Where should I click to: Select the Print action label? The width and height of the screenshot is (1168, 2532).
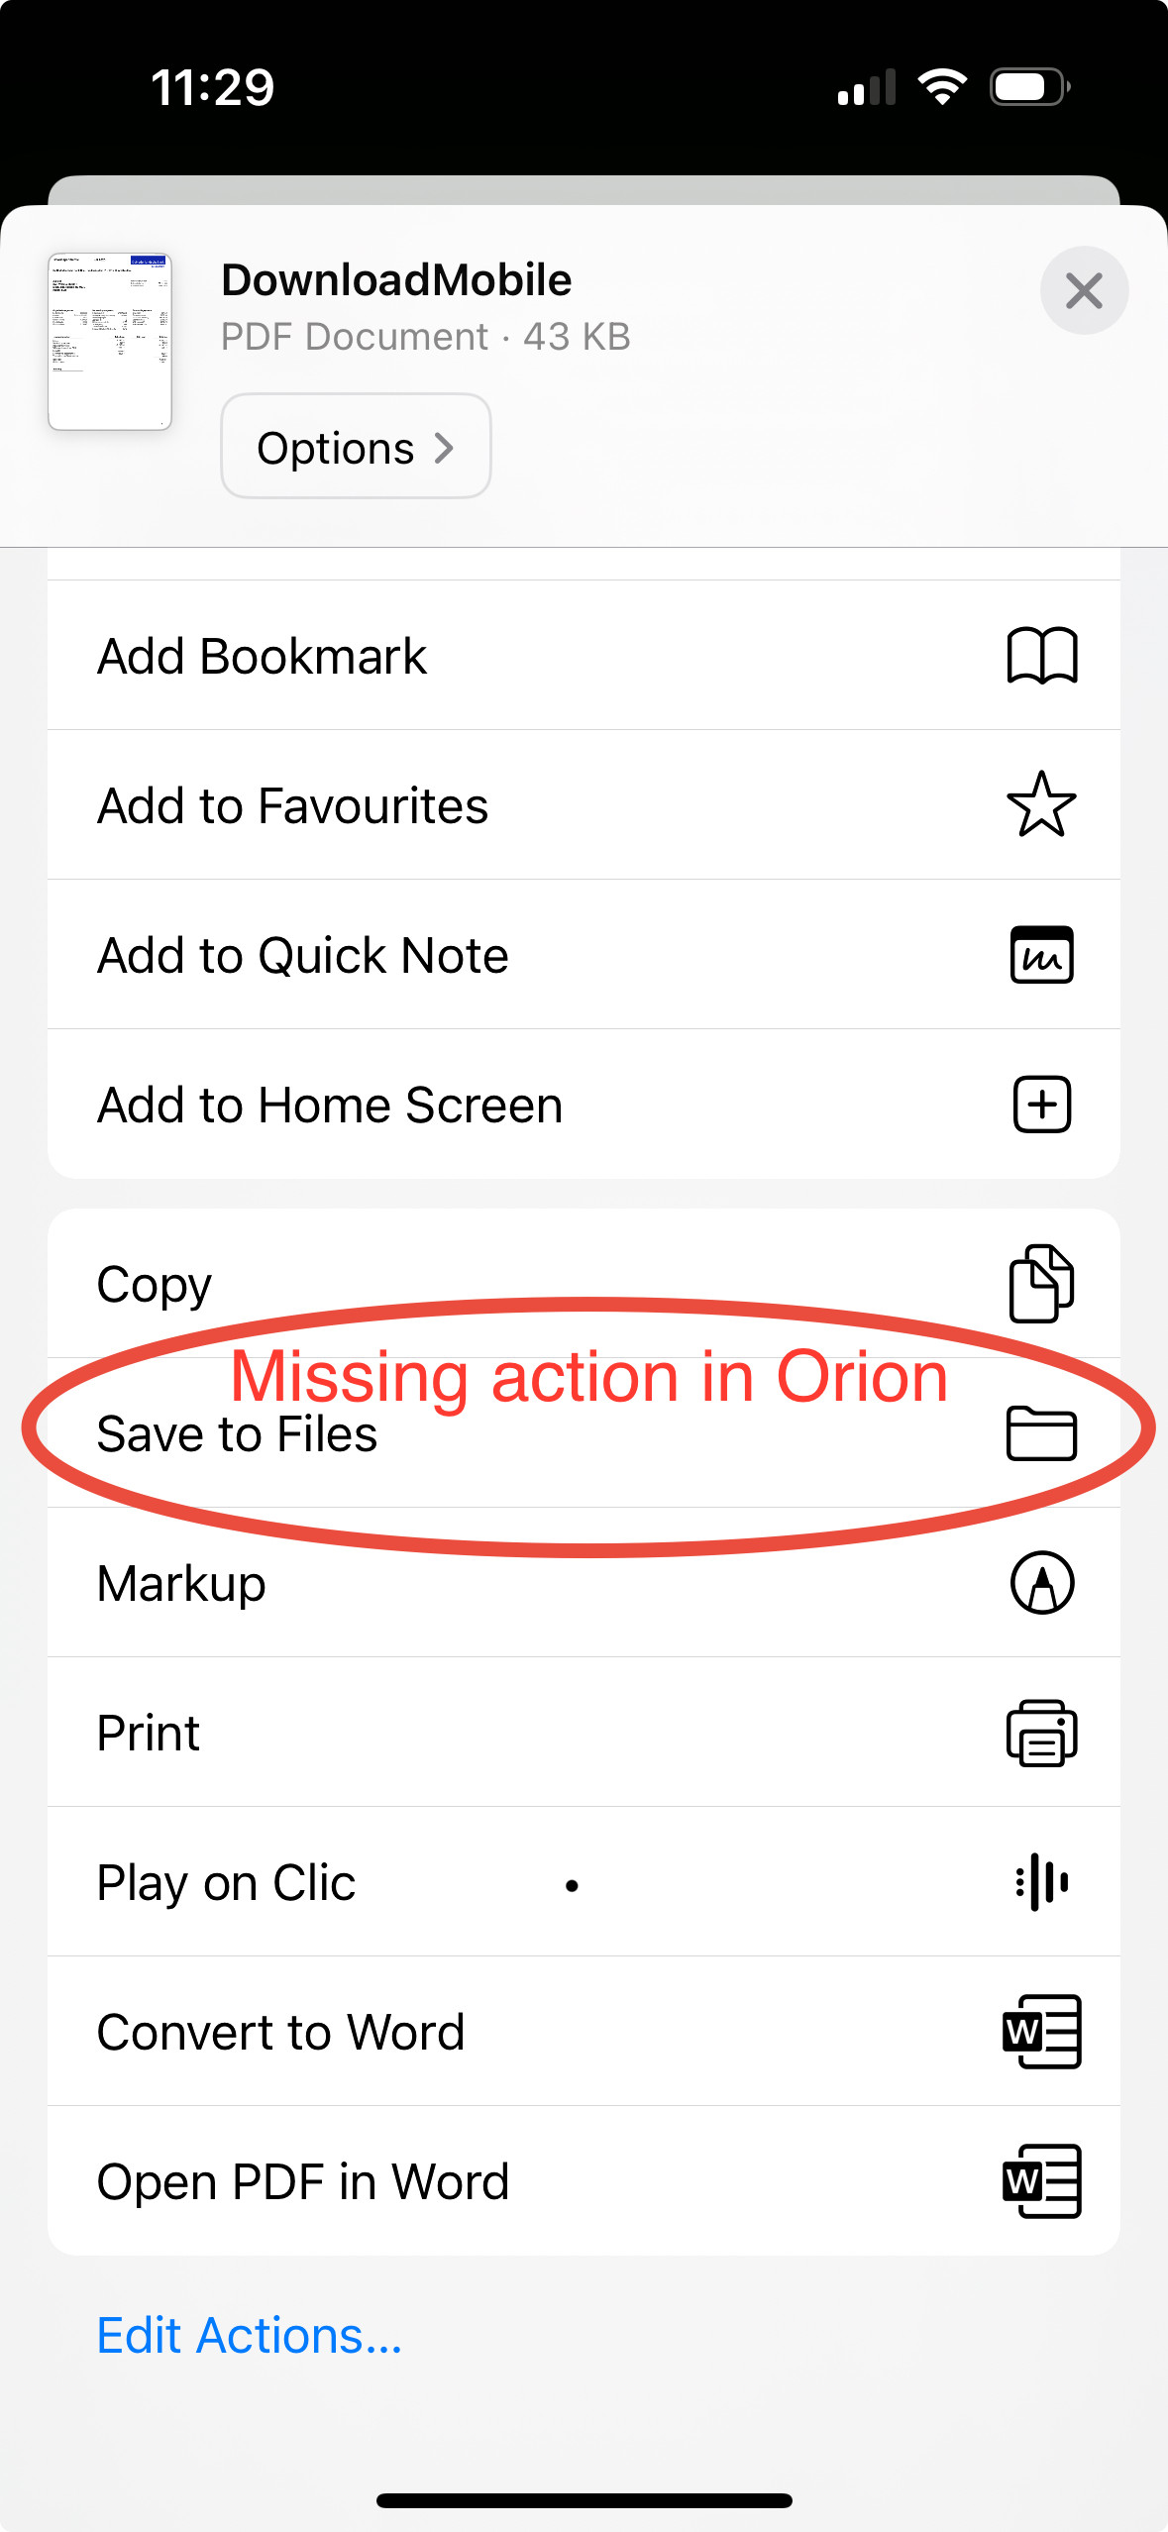[149, 1734]
